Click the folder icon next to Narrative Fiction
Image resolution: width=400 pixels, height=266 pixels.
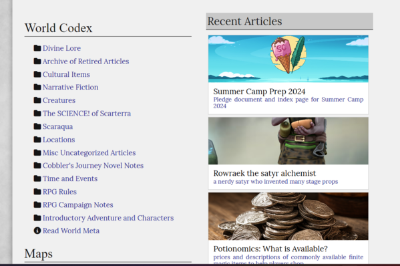point(37,87)
